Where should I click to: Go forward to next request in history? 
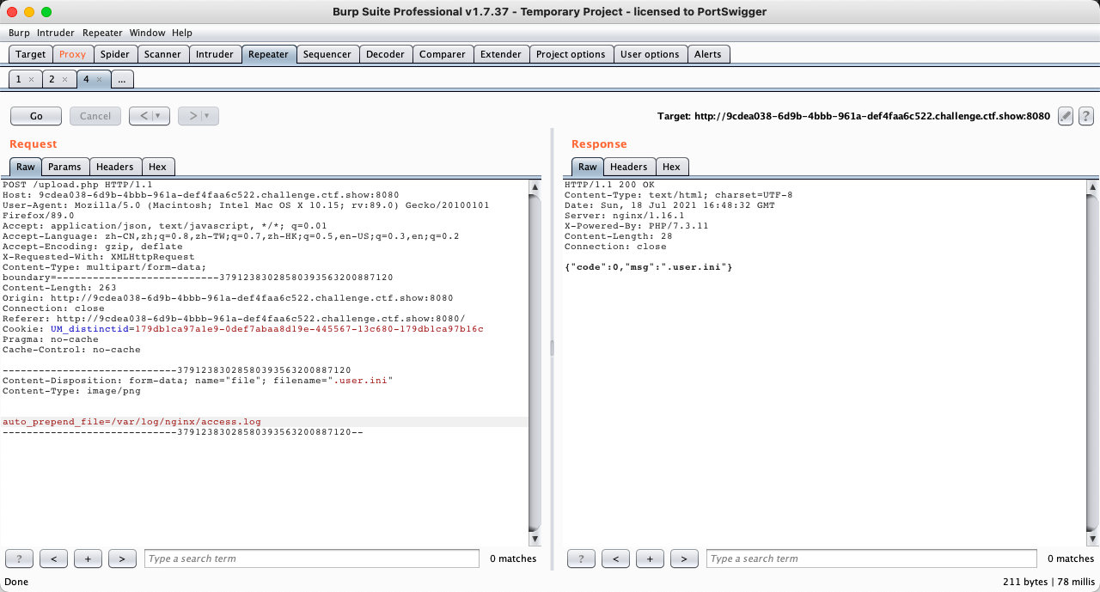click(199, 116)
